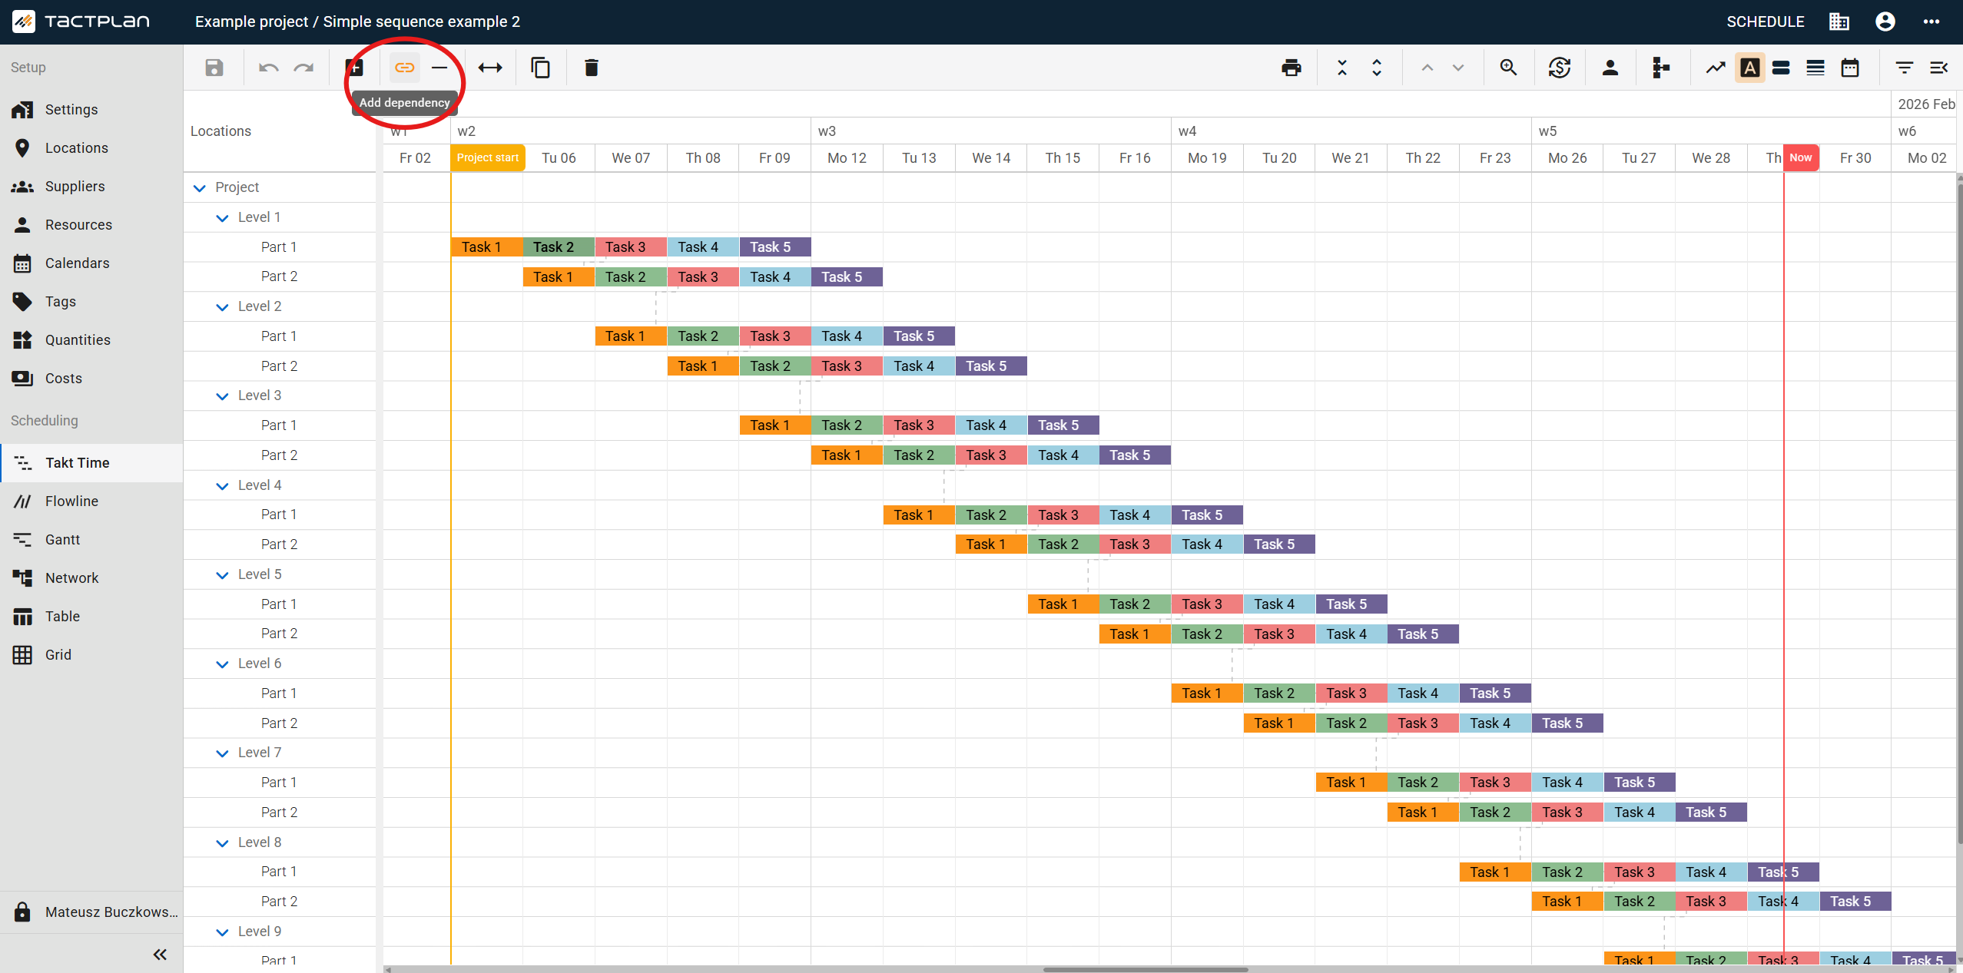The height and width of the screenshot is (973, 1963).
Task: Open the user account icon in header
Action: (x=1885, y=22)
